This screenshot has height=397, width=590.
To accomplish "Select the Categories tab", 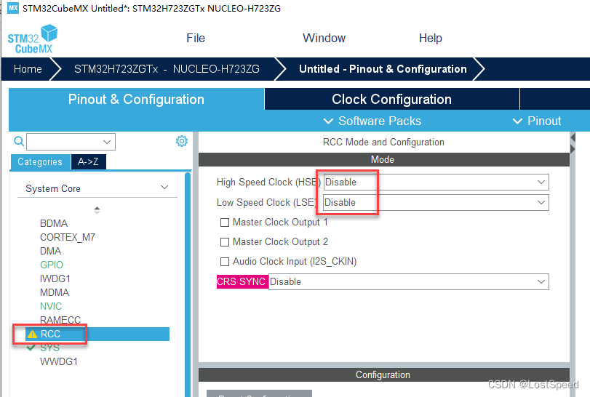I will 40,161.
